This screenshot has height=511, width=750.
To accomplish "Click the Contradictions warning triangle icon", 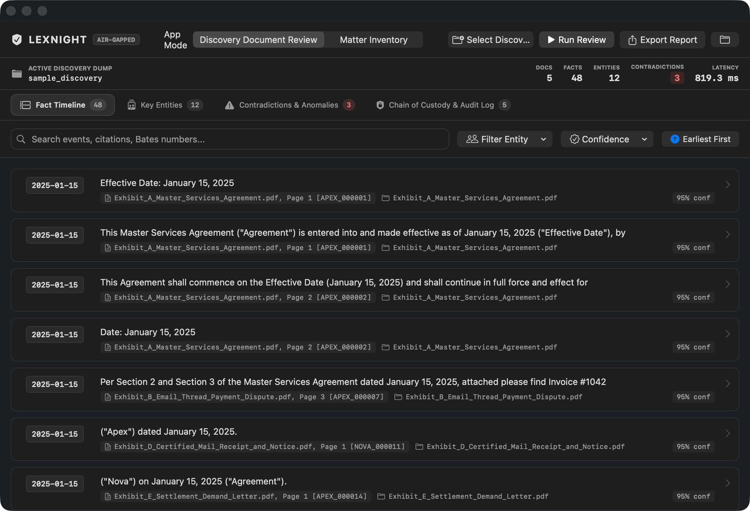I will [229, 105].
